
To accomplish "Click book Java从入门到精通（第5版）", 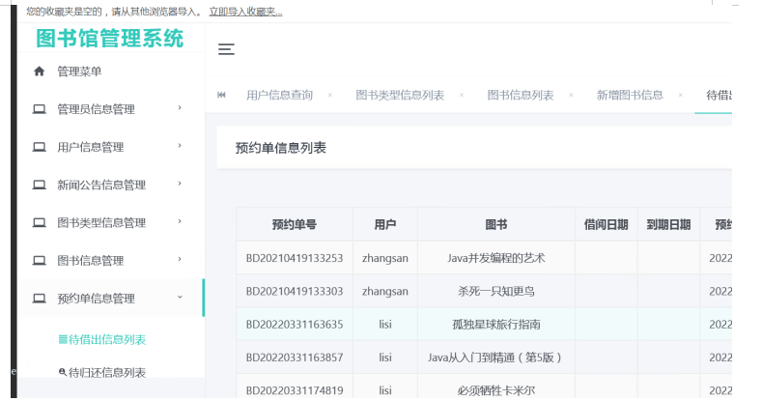I will point(496,358).
